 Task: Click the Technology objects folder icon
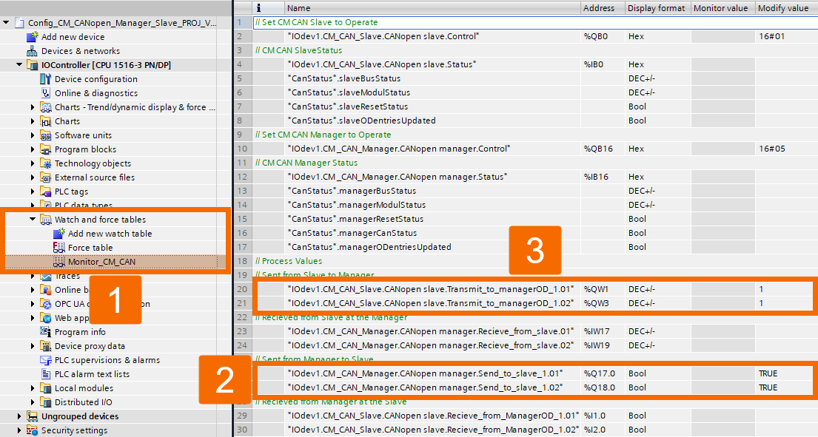click(46, 163)
